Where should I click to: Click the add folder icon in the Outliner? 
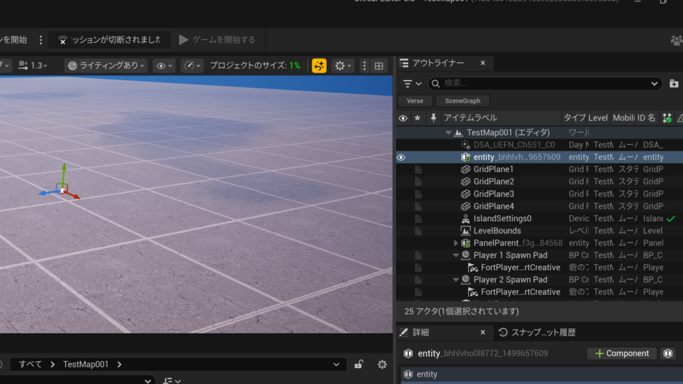[674, 83]
